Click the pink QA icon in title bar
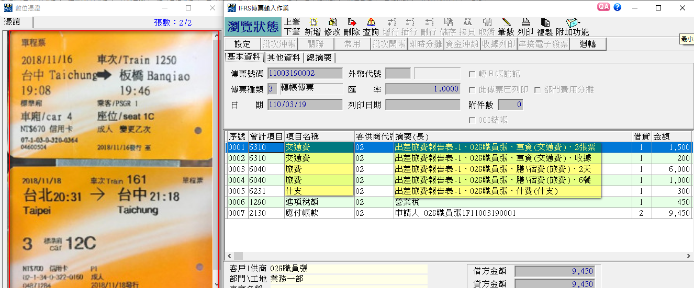This screenshot has height=288, width=694. click(x=603, y=7)
